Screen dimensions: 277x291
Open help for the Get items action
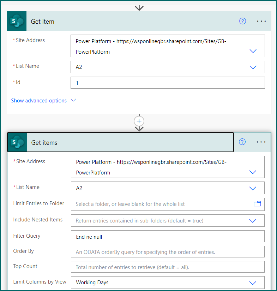click(242, 142)
